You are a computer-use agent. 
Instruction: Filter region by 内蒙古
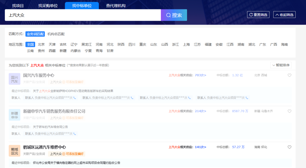pos(76,51)
